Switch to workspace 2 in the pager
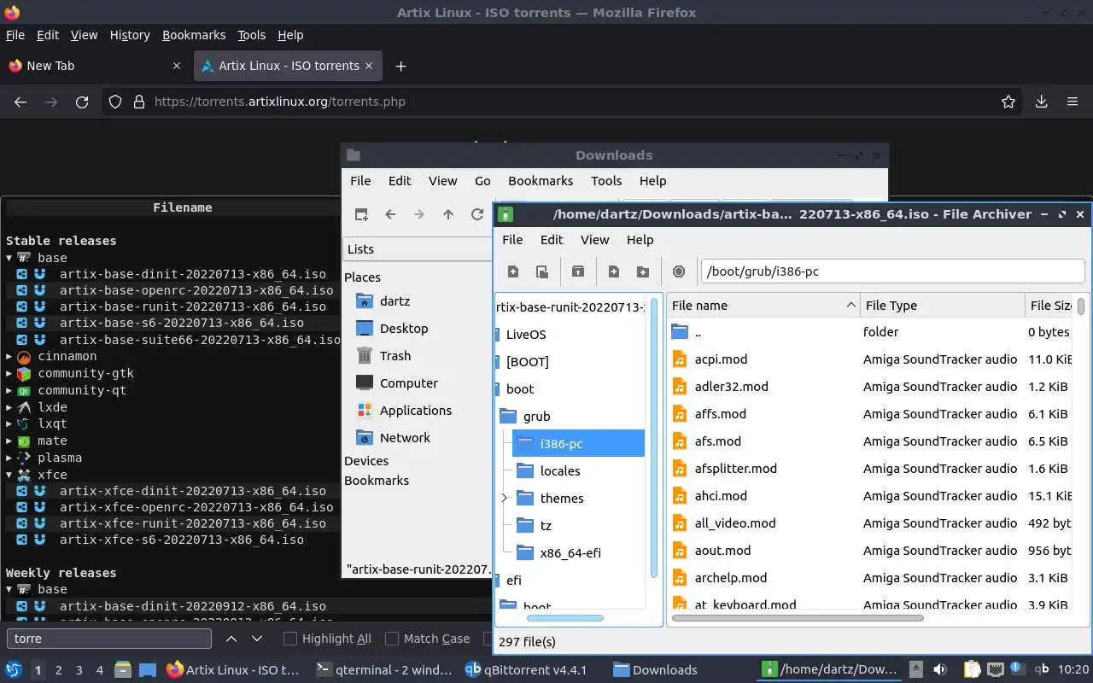1093x683 pixels. (x=59, y=670)
